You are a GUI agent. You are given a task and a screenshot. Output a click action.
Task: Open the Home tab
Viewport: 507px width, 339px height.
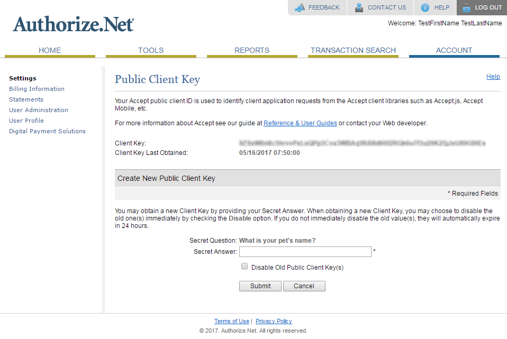(50, 50)
